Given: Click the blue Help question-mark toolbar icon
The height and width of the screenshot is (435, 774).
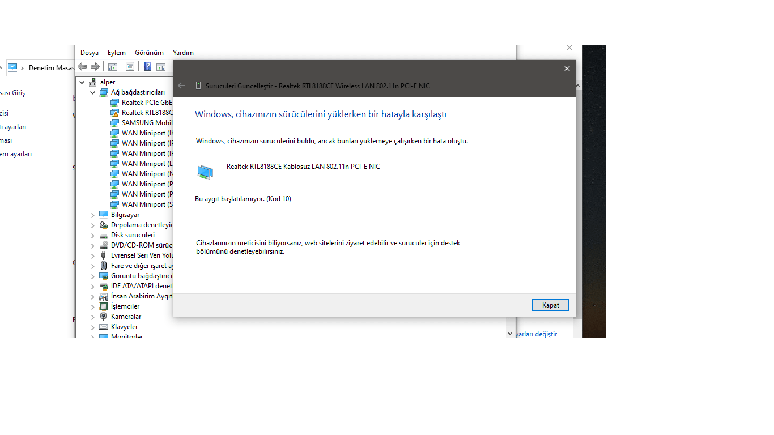Looking at the screenshot, I should point(147,67).
